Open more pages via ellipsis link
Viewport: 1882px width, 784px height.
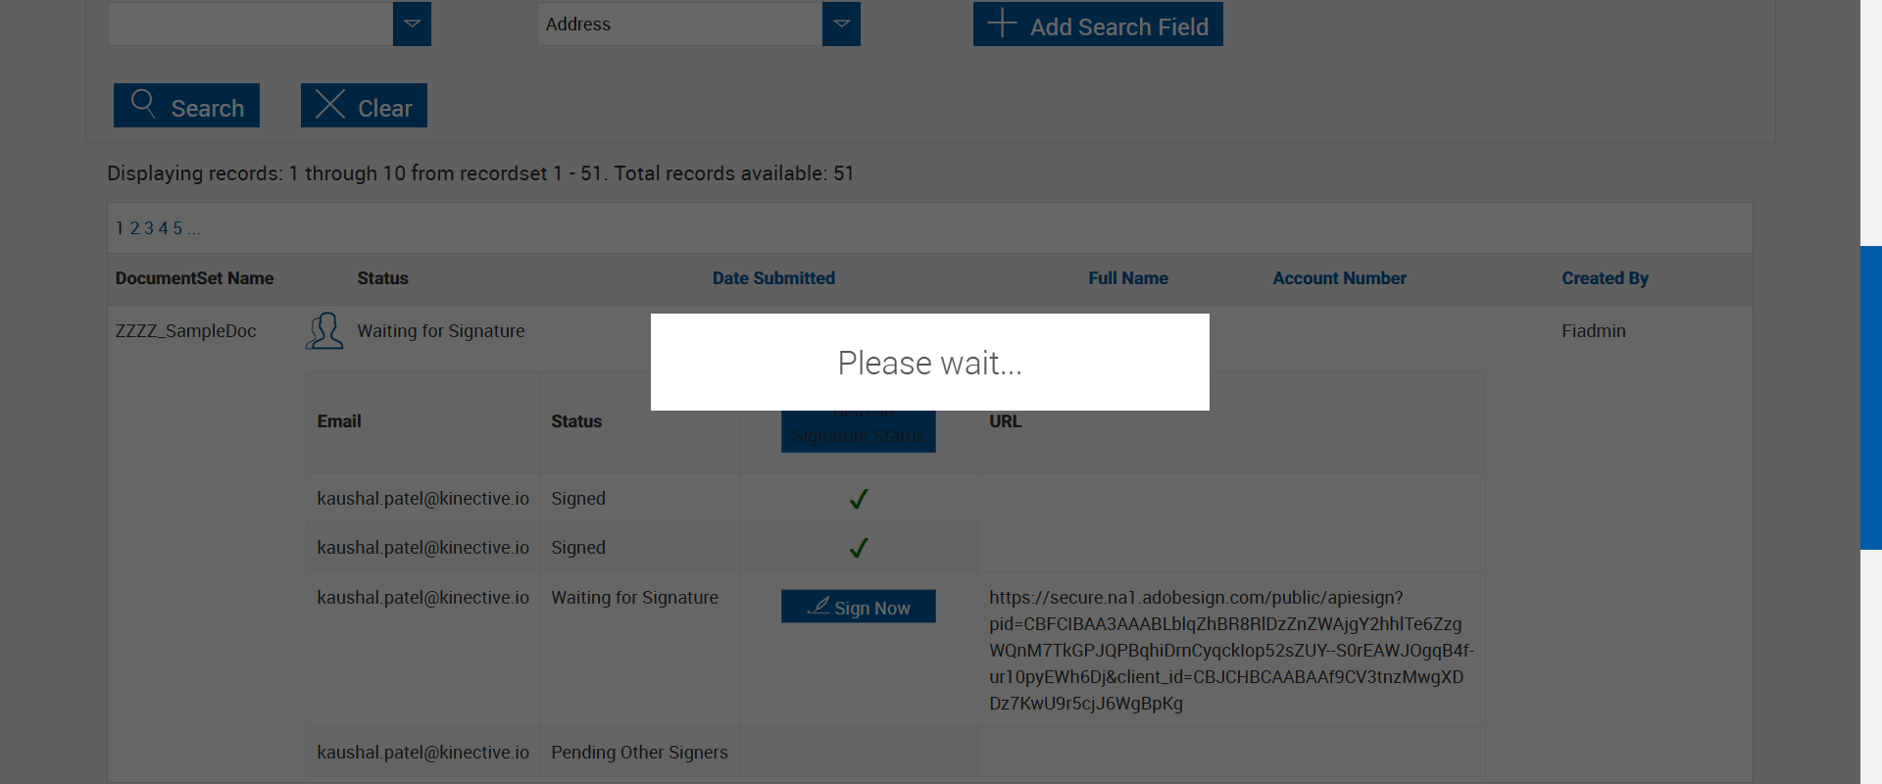(x=194, y=228)
